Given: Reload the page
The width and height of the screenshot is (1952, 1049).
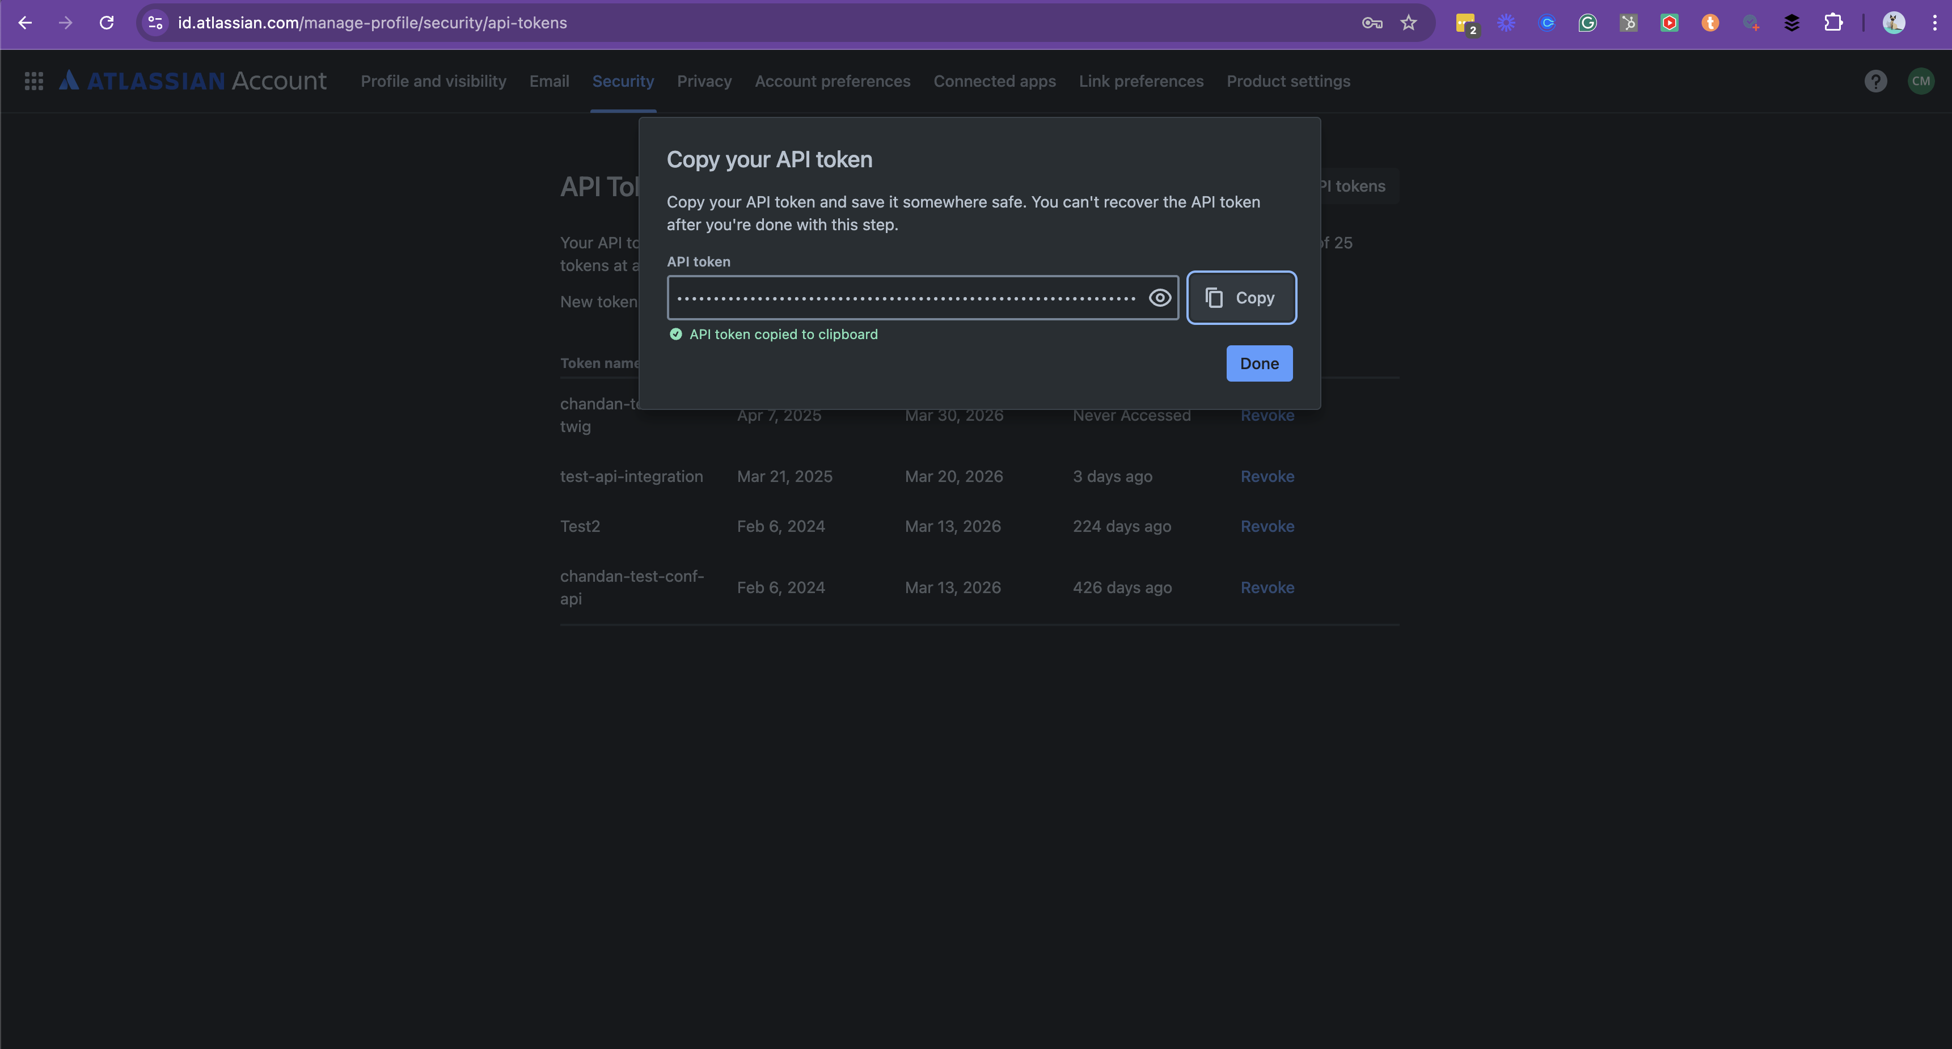Looking at the screenshot, I should (x=107, y=23).
